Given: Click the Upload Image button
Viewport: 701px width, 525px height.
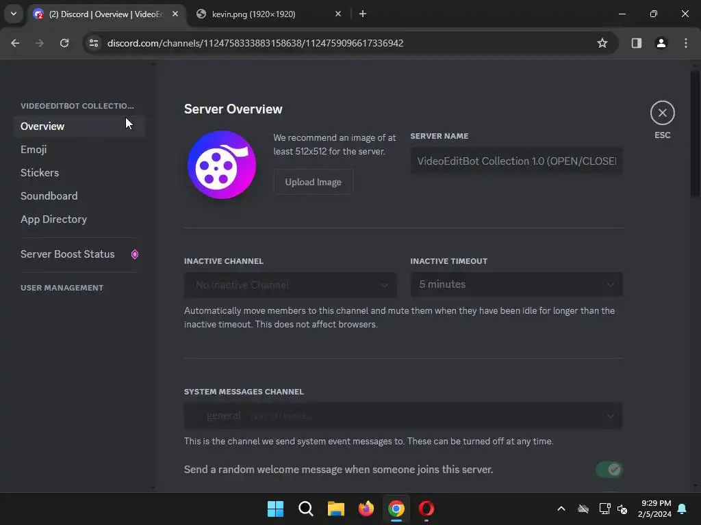Looking at the screenshot, I should [x=313, y=182].
